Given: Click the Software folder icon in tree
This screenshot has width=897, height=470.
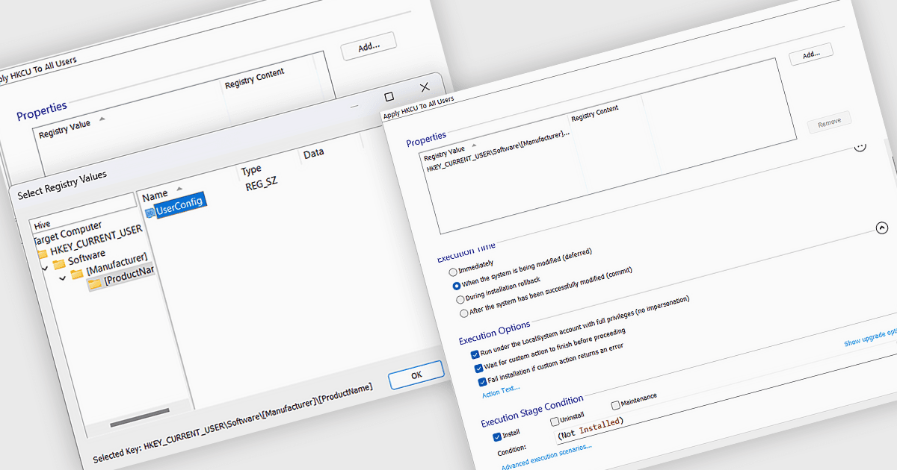Looking at the screenshot, I should 59,264.
